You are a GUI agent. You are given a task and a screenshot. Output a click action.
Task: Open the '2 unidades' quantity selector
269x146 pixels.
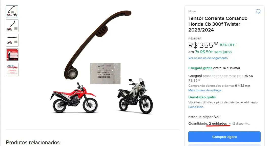click(x=218, y=124)
